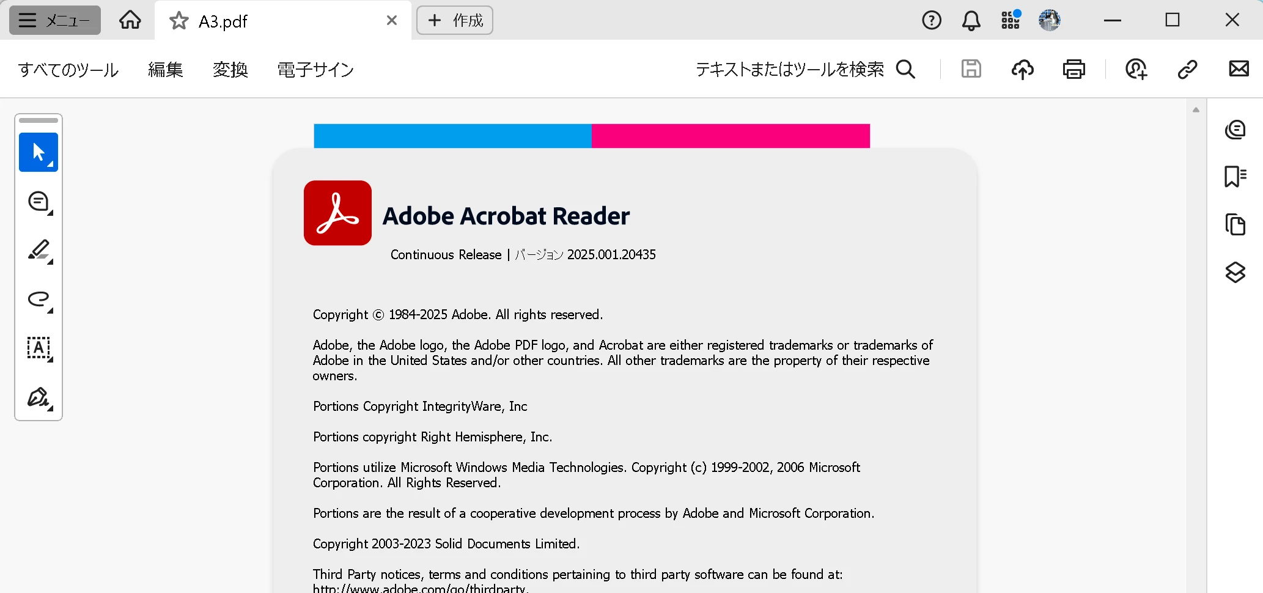Send file by email envelope icon

click(x=1239, y=69)
